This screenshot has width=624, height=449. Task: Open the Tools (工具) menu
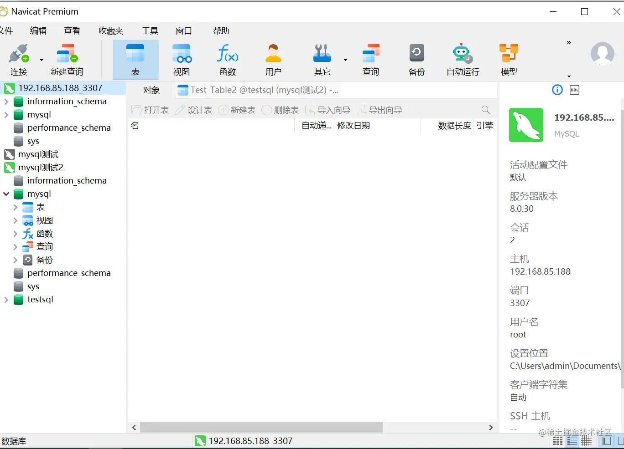[x=150, y=31]
